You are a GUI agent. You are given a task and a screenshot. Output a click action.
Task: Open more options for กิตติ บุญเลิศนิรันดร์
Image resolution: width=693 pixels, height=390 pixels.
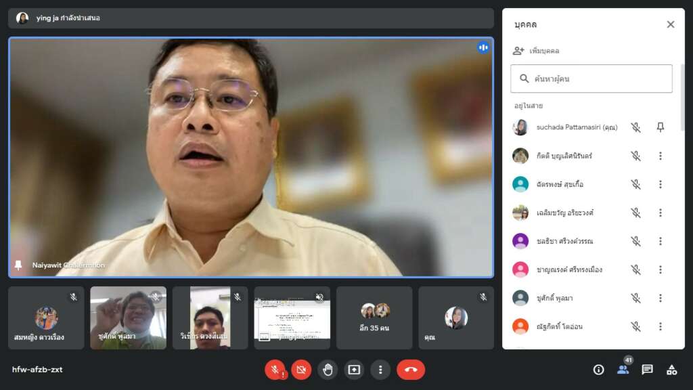[661, 156]
